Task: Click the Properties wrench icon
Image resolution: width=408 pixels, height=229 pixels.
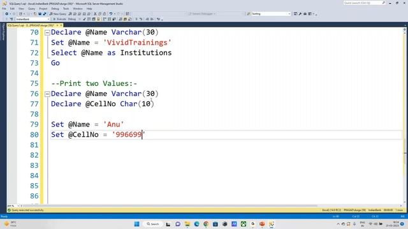Action: coord(300,14)
